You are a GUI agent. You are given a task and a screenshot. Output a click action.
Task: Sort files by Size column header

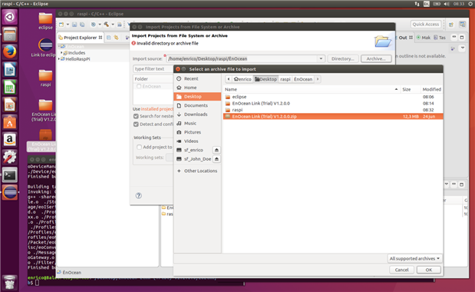[411, 89]
